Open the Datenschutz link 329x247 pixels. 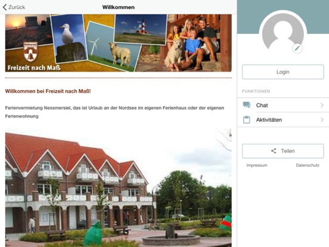pyautogui.click(x=308, y=165)
